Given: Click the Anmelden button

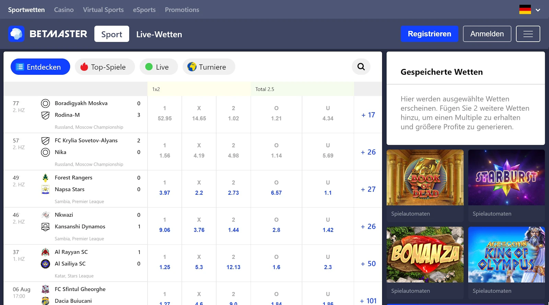Looking at the screenshot, I should point(487,34).
